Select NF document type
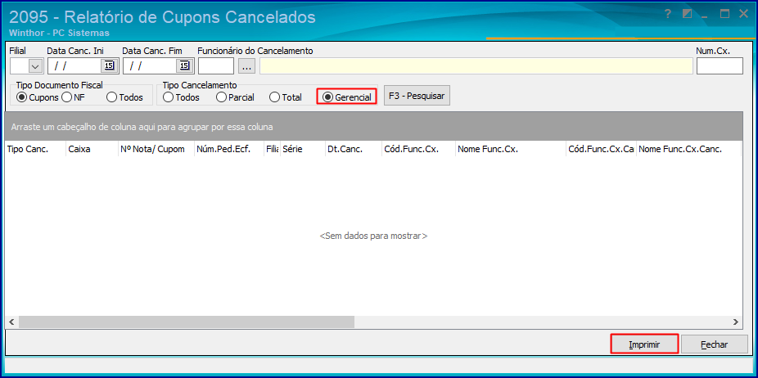Screen dimensions: 758x378 73,97
